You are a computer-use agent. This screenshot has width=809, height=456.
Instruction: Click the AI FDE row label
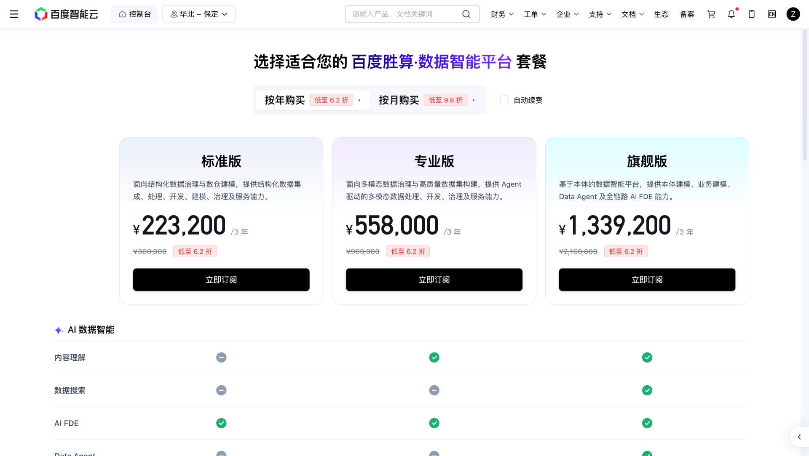[x=67, y=423]
